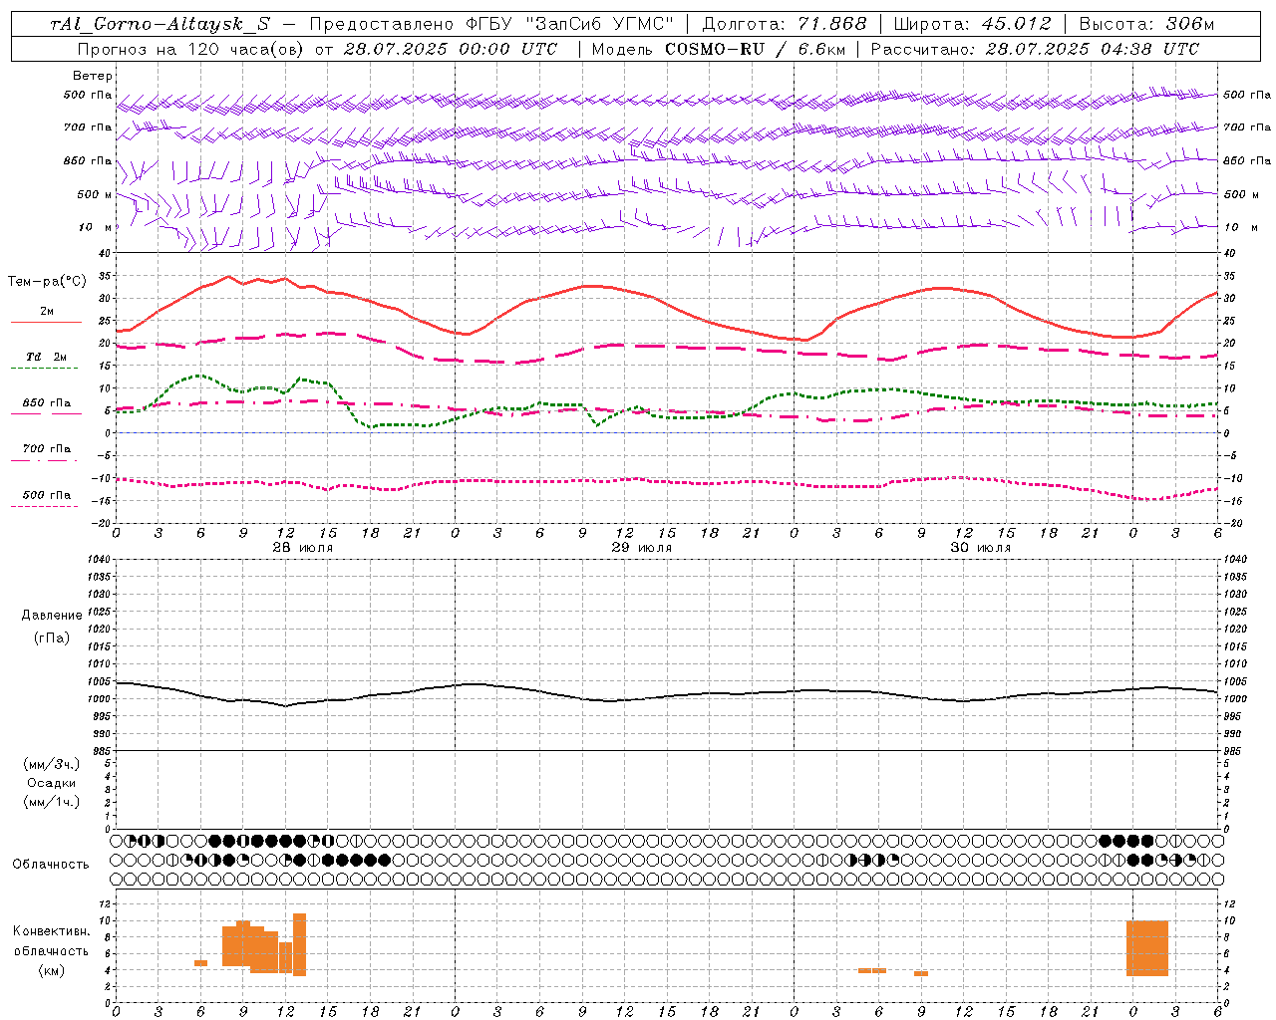Image resolution: width=1276 pixels, height=1020 pixels.
Task: Click the right-axis 850 гПа wind level label
Action: (1247, 160)
